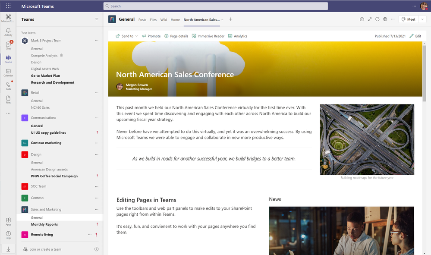Open Help in the left rail
This screenshot has width=431, height=255.
8,235
